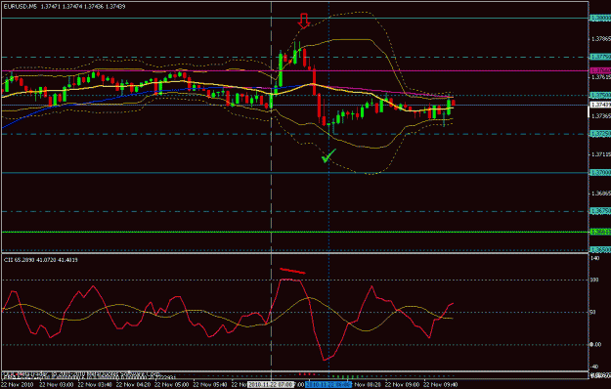The image size is (611, 389).
Task: Click the 1.37865 price scale value
Action: pyautogui.click(x=600, y=39)
